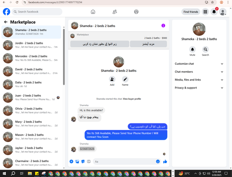Expand the Privacy & support section
The width and height of the screenshot is (232, 177).
tap(199, 88)
